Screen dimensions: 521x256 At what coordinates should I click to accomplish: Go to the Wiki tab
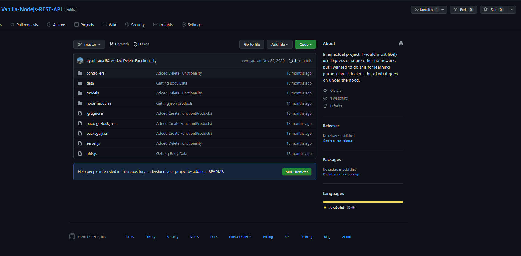coord(109,25)
